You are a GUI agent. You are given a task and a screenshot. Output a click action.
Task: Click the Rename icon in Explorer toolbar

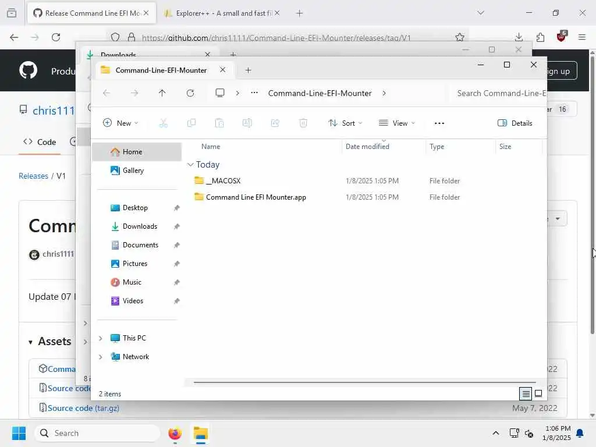coord(247,123)
